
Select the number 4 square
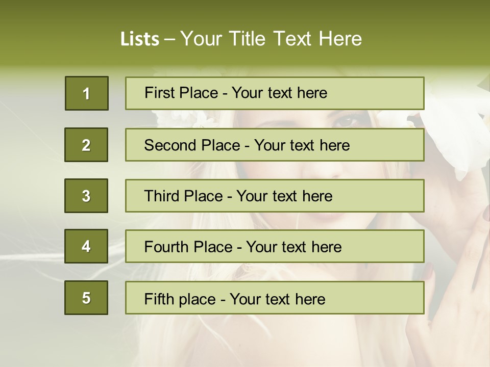[x=86, y=246]
